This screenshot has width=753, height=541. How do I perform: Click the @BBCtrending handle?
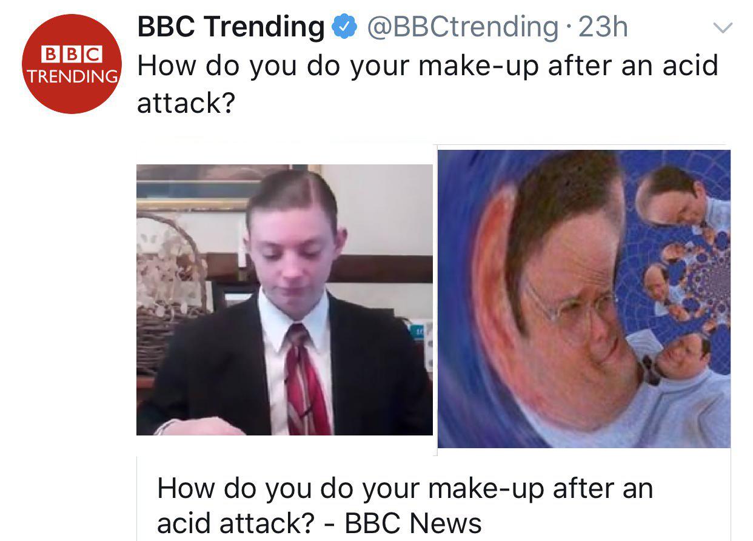[463, 27]
